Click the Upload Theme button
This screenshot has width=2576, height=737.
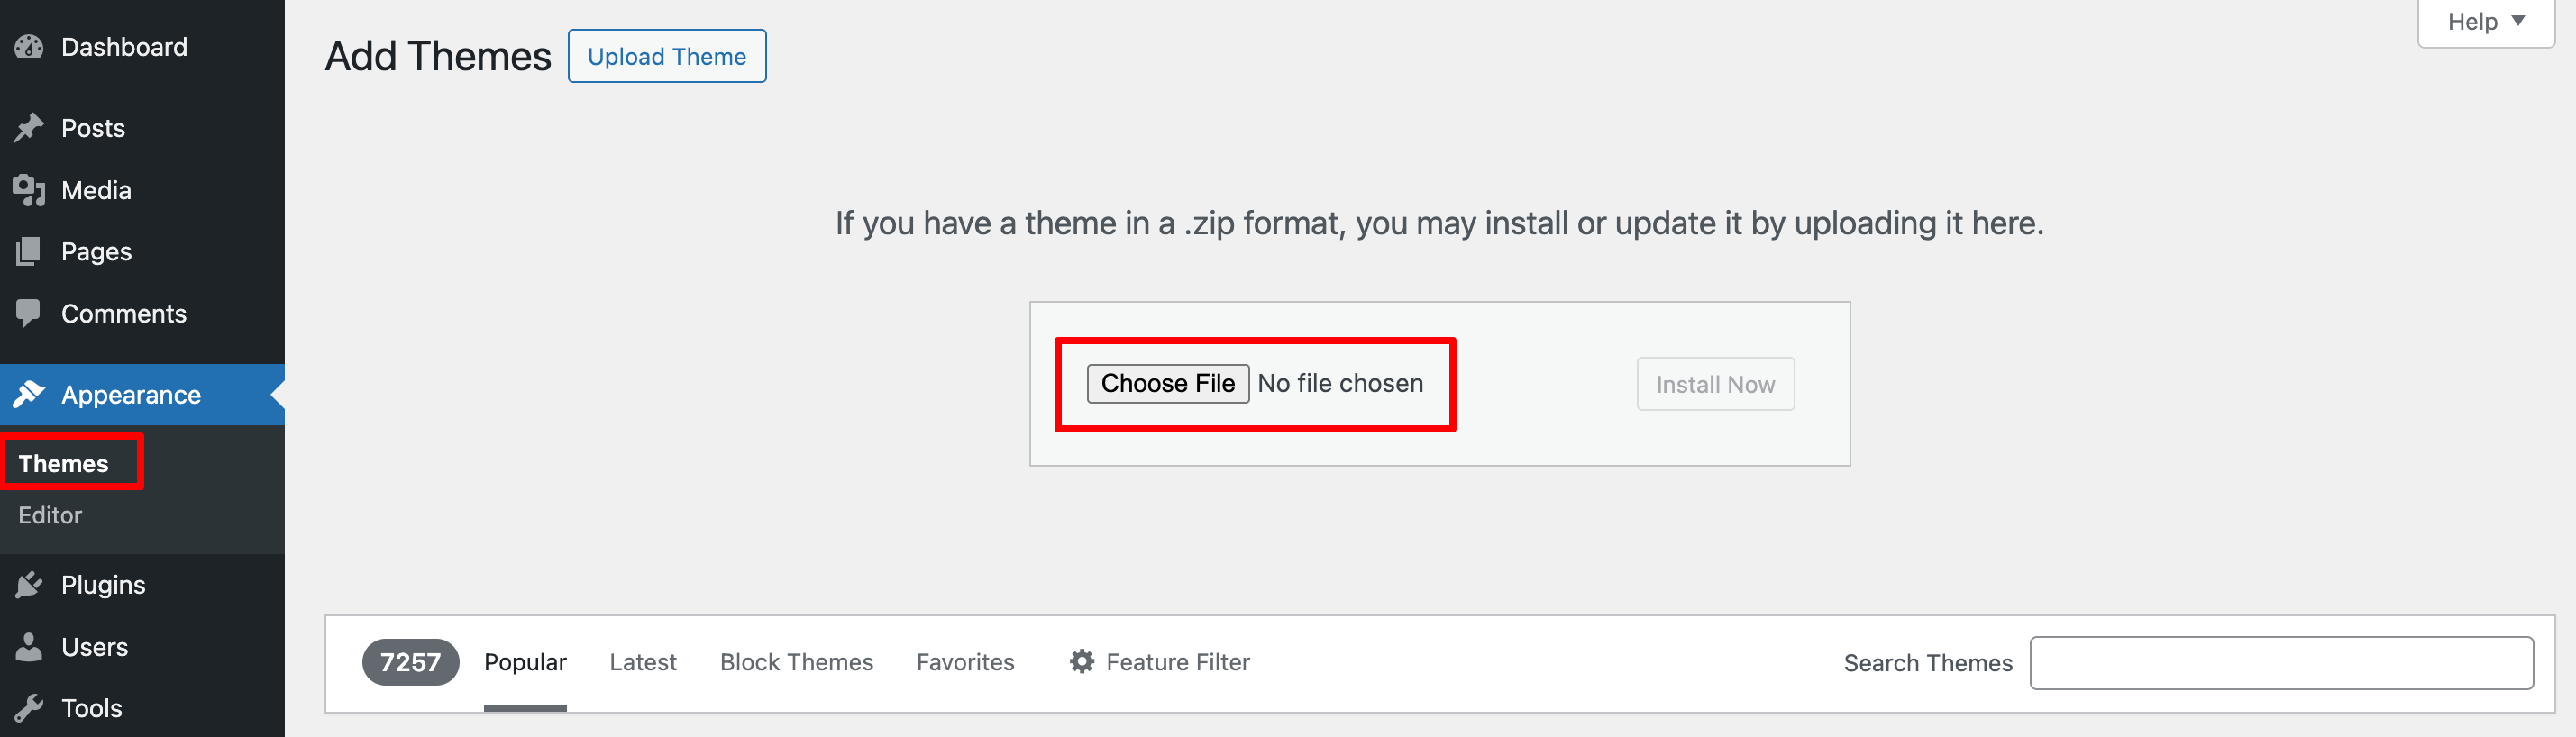point(667,56)
